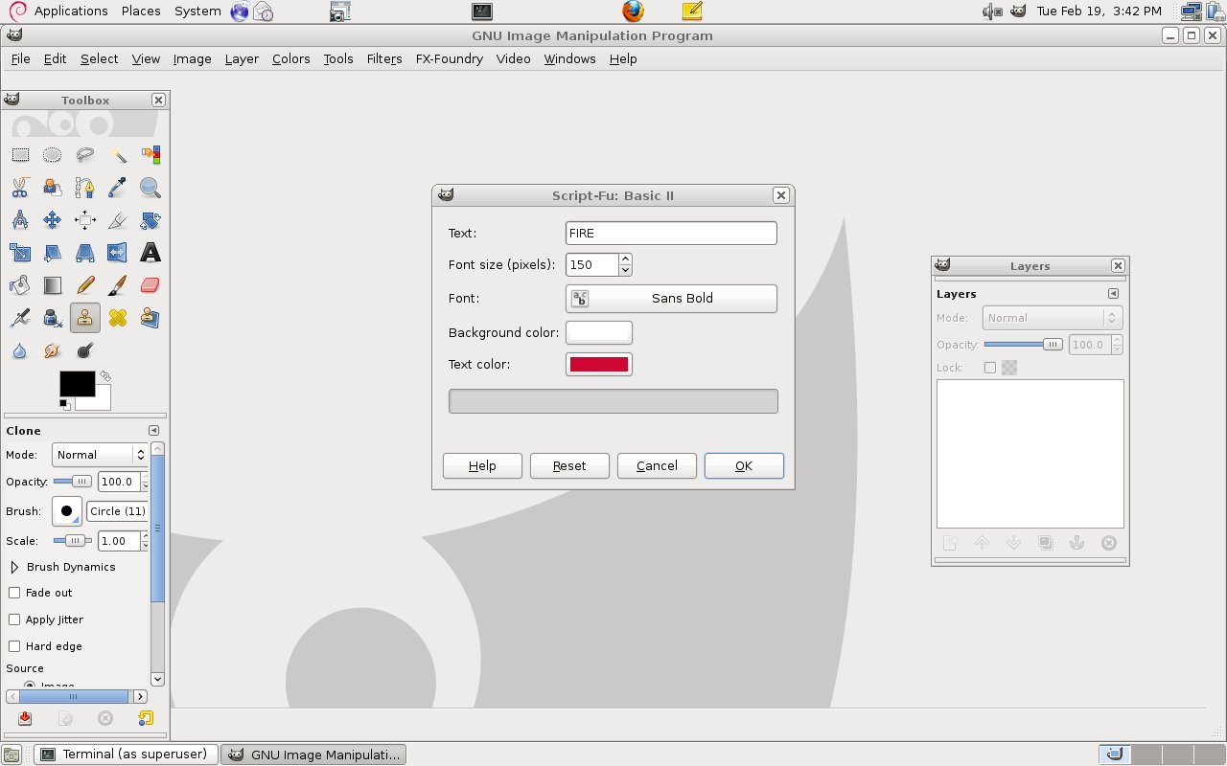Enable Apply Jitter for the Clone tool
The width and height of the screenshot is (1227, 766).
click(14, 620)
